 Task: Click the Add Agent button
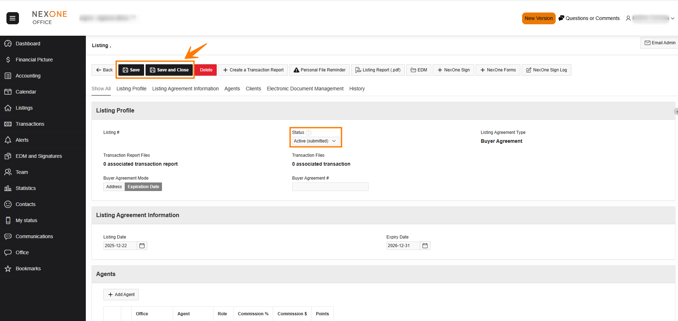[x=121, y=295]
